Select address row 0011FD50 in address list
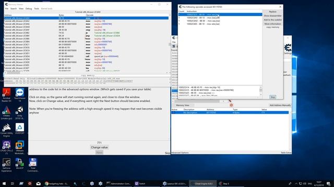Viewport: 334px width, 187px height. tap(230, 113)
